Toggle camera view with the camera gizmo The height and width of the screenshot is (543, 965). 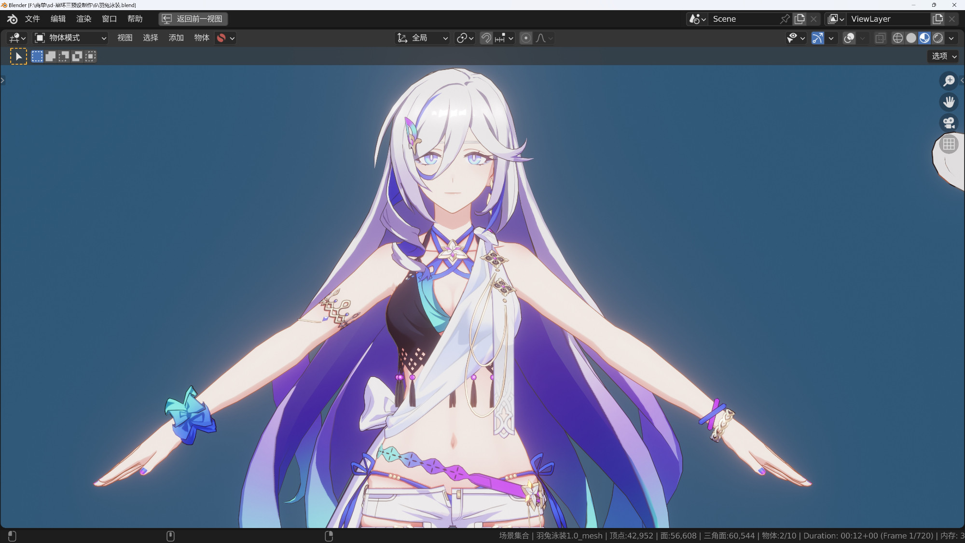tap(949, 123)
